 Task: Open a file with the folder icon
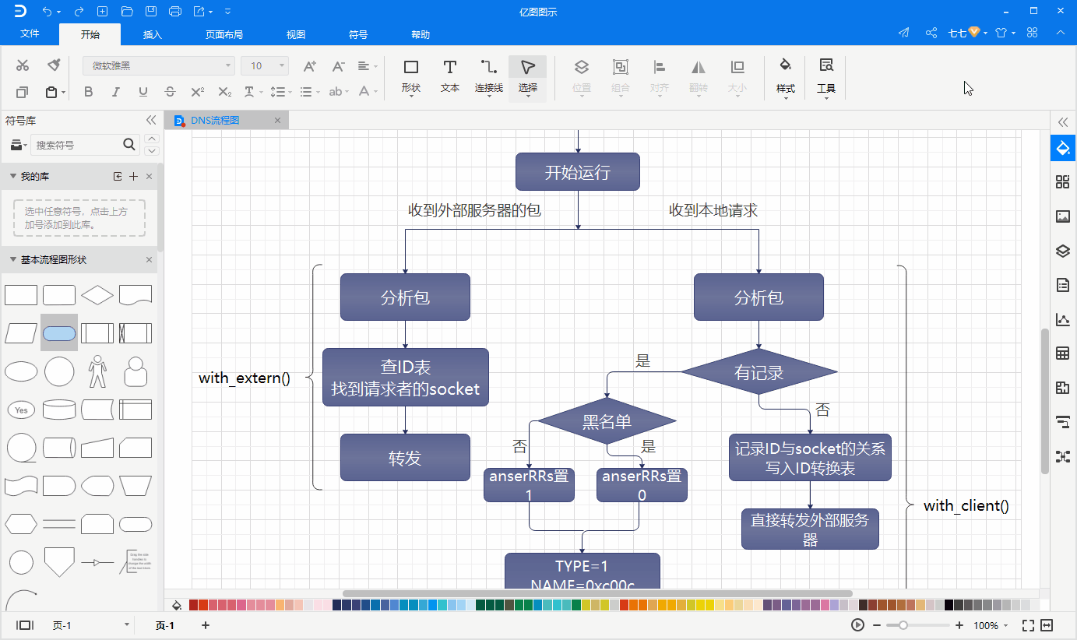point(127,11)
